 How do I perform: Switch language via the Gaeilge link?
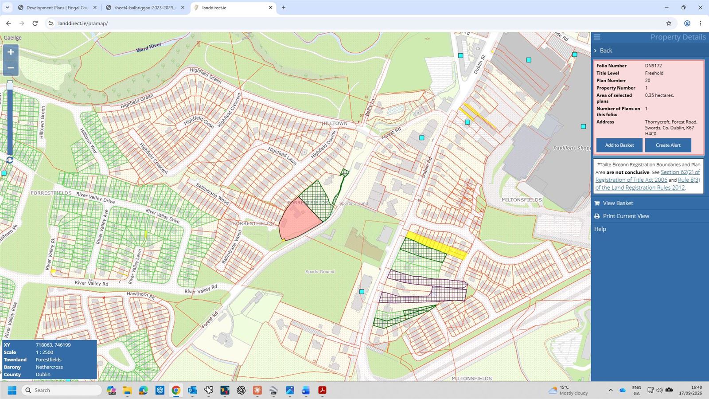coord(12,38)
